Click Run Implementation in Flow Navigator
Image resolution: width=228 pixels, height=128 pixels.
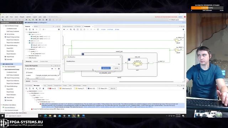tap(10, 66)
